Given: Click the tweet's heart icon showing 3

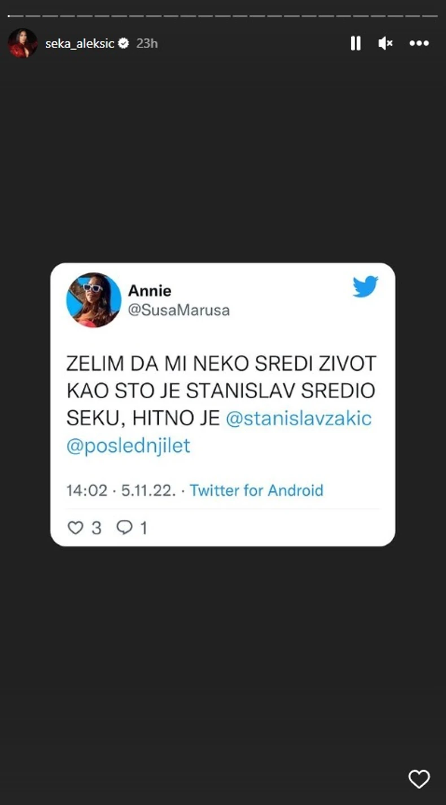Looking at the screenshot, I should coord(75,528).
